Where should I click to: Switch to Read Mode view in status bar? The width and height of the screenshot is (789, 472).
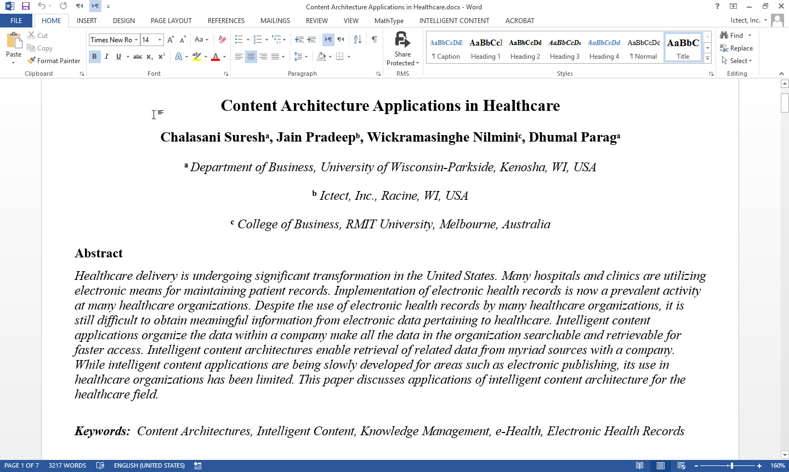click(x=639, y=465)
